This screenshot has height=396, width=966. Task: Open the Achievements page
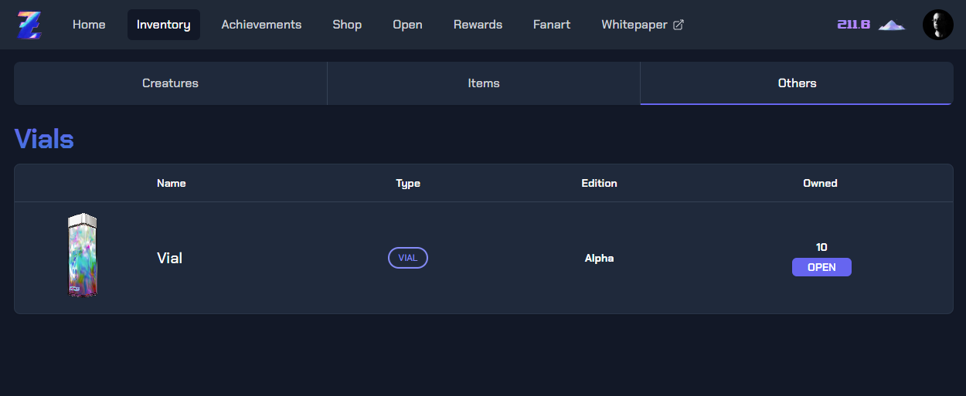pos(261,25)
